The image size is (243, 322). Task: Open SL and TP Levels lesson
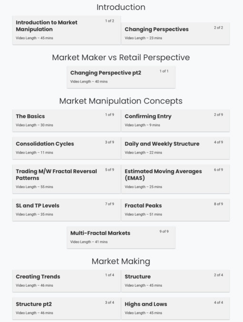coord(66,210)
